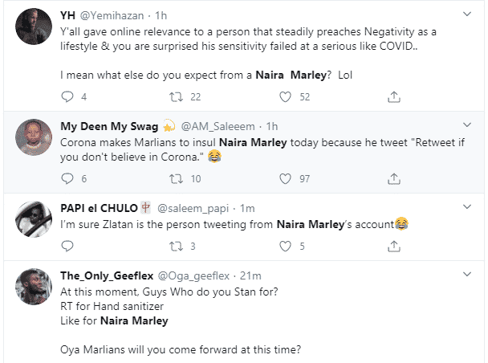Open options chevron on YH's tweet
This screenshot has width=488, height=363.
click(468, 14)
